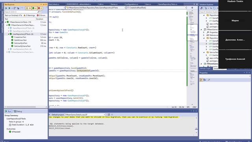Click the SPC indentation indicator
This screenshot has height=142, width=252.
coord(188,107)
